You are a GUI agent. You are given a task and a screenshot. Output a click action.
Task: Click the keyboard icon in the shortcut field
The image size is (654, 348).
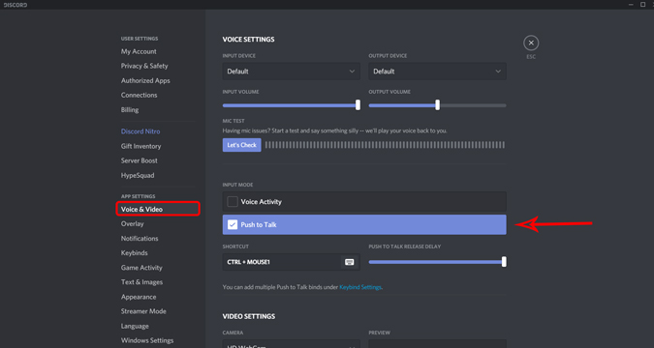tap(350, 262)
